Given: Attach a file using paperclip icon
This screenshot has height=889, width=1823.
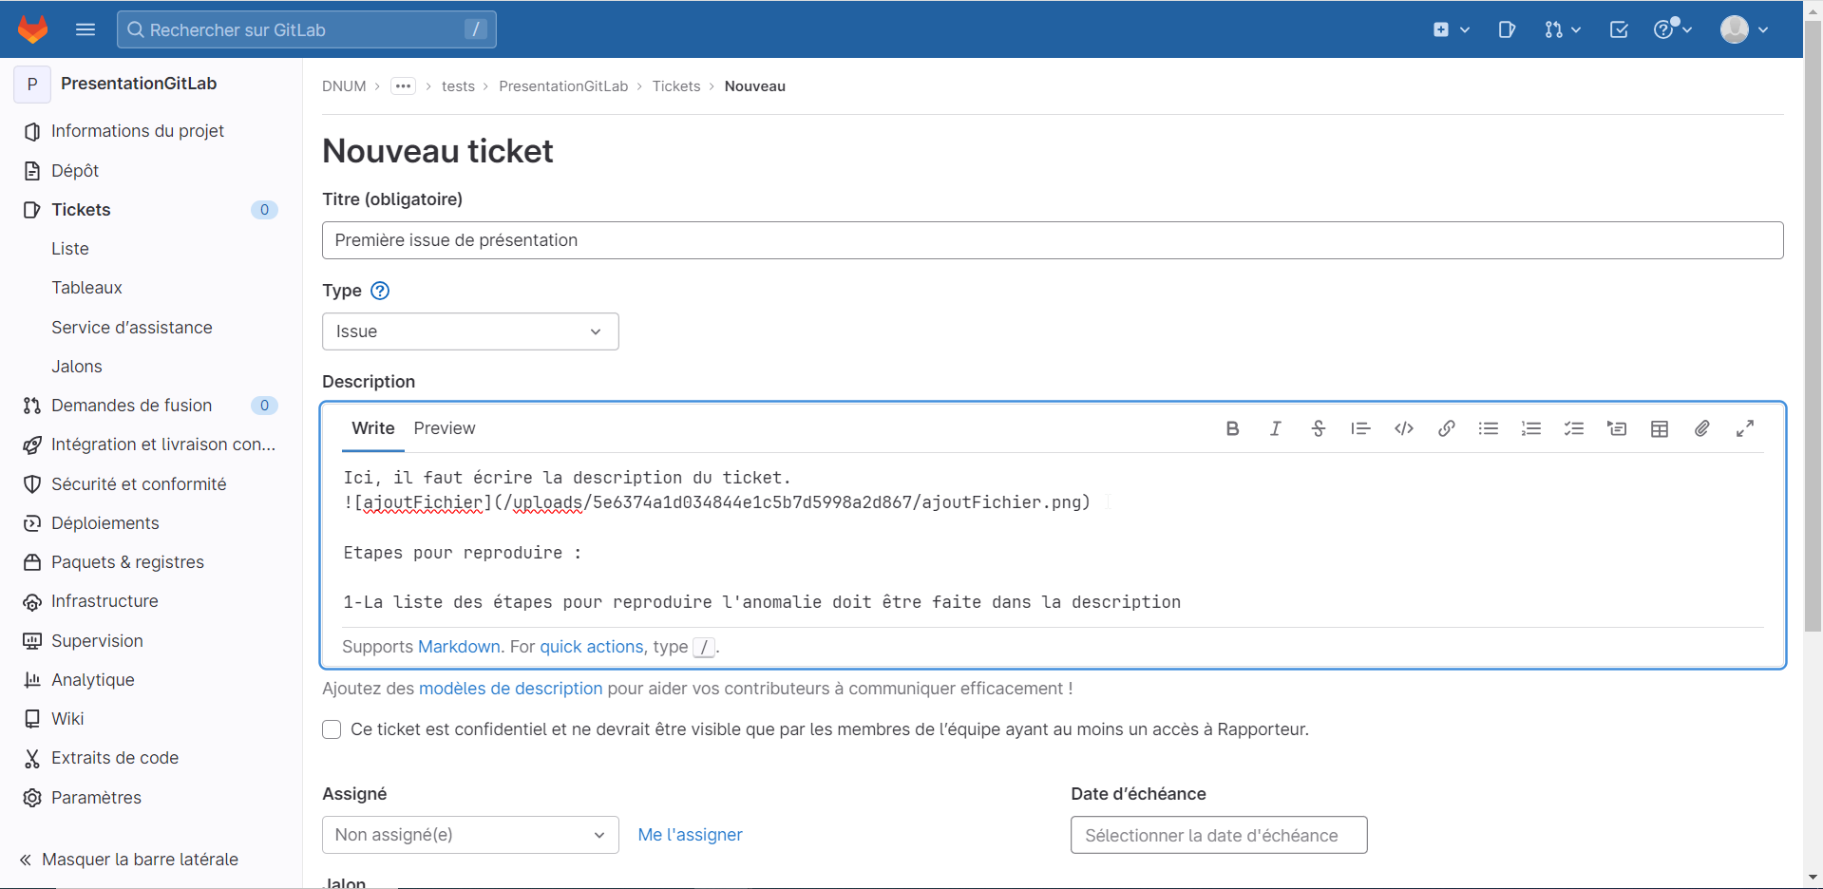Looking at the screenshot, I should point(1702,428).
